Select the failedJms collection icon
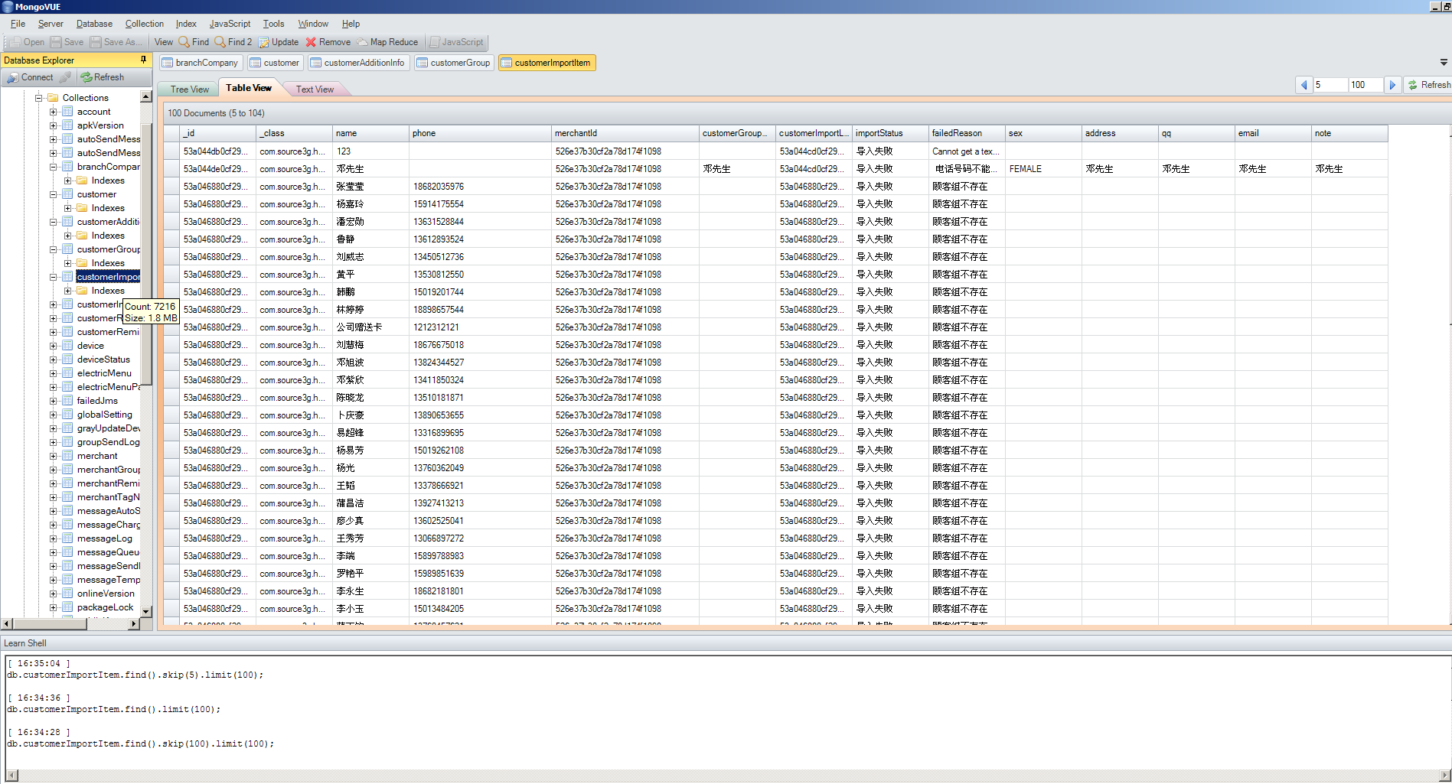 point(67,401)
